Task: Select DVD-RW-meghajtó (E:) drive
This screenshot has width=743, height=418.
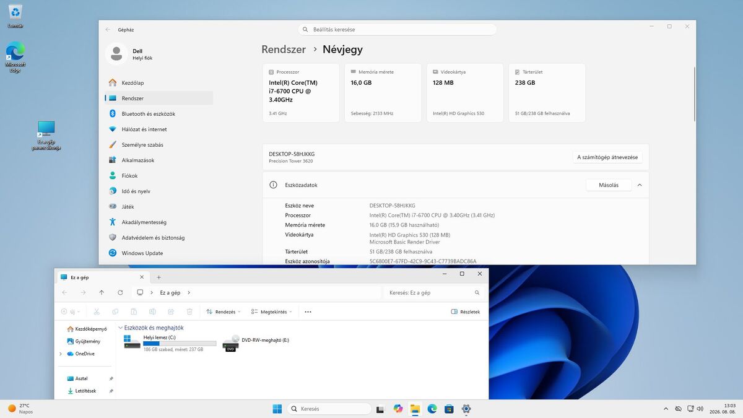Action: (256, 343)
